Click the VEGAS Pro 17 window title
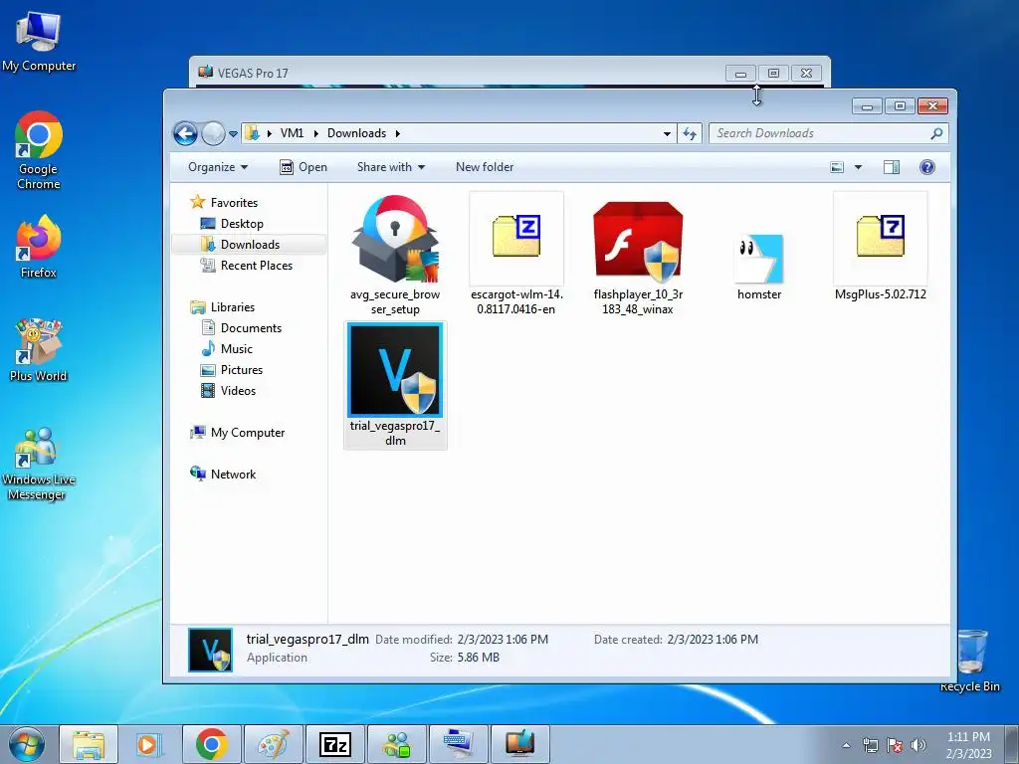Viewport: 1019px width, 764px height. coord(253,73)
